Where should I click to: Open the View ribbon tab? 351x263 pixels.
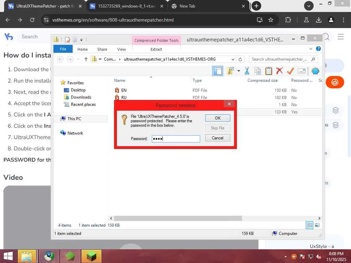click(121, 49)
